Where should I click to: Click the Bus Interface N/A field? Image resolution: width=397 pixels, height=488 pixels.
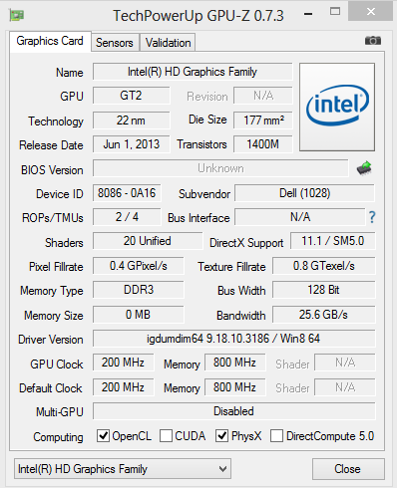(x=300, y=217)
